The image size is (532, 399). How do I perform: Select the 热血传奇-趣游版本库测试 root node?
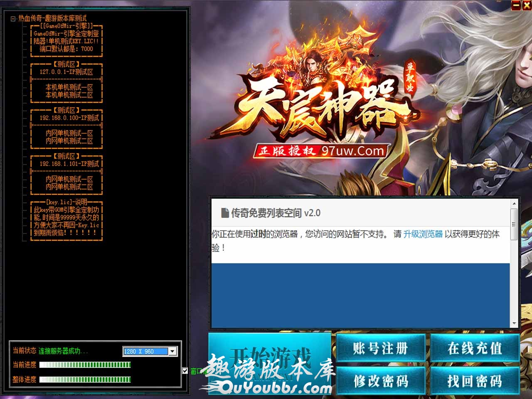(52, 18)
